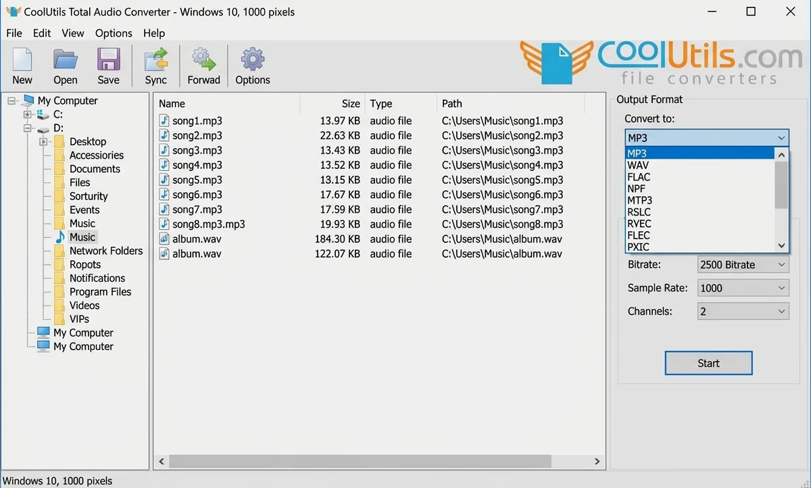
Task: Click the New document icon
Action: click(x=22, y=65)
